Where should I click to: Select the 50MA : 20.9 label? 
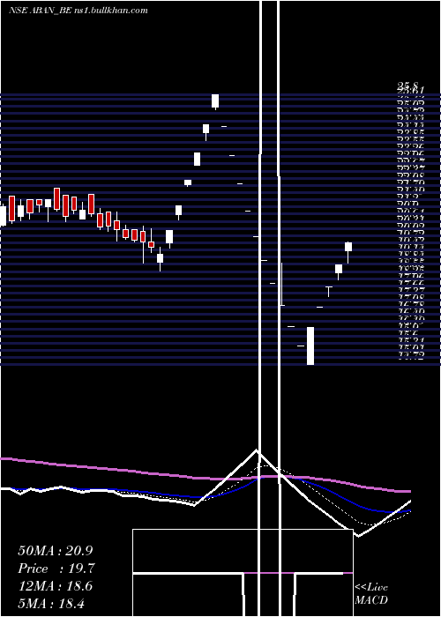click(55, 551)
